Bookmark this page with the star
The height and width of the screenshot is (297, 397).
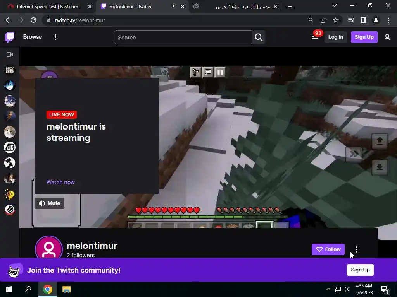(x=335, y=20)
